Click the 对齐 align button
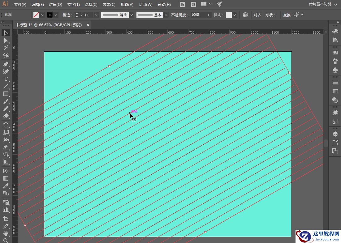Screen dimensions: 341x243 (x=257, y=15)
